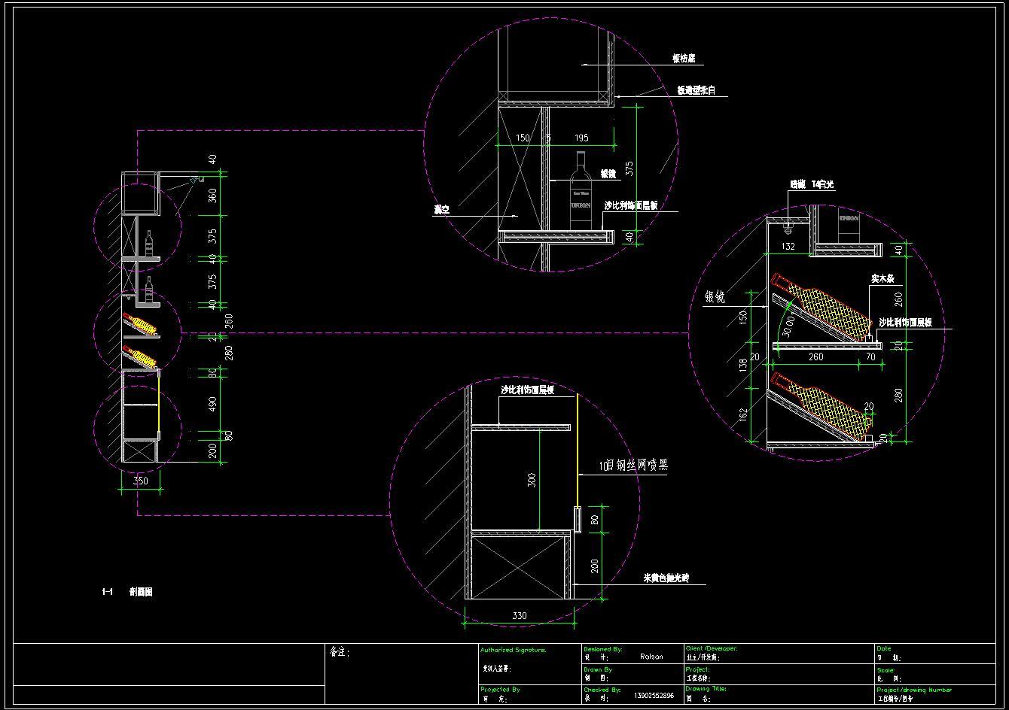This screenshot has width=1009, height=710.
Task: Click the "490" dimension on the section
Action: (x=213, y=405)
